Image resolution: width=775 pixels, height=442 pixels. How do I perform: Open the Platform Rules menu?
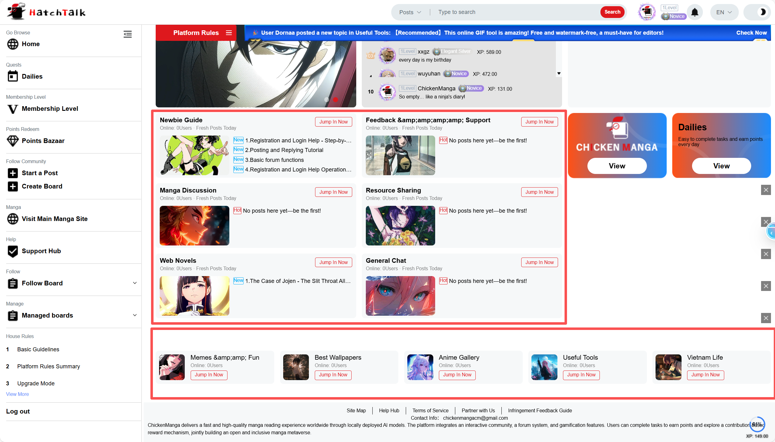tap(229, 33)
